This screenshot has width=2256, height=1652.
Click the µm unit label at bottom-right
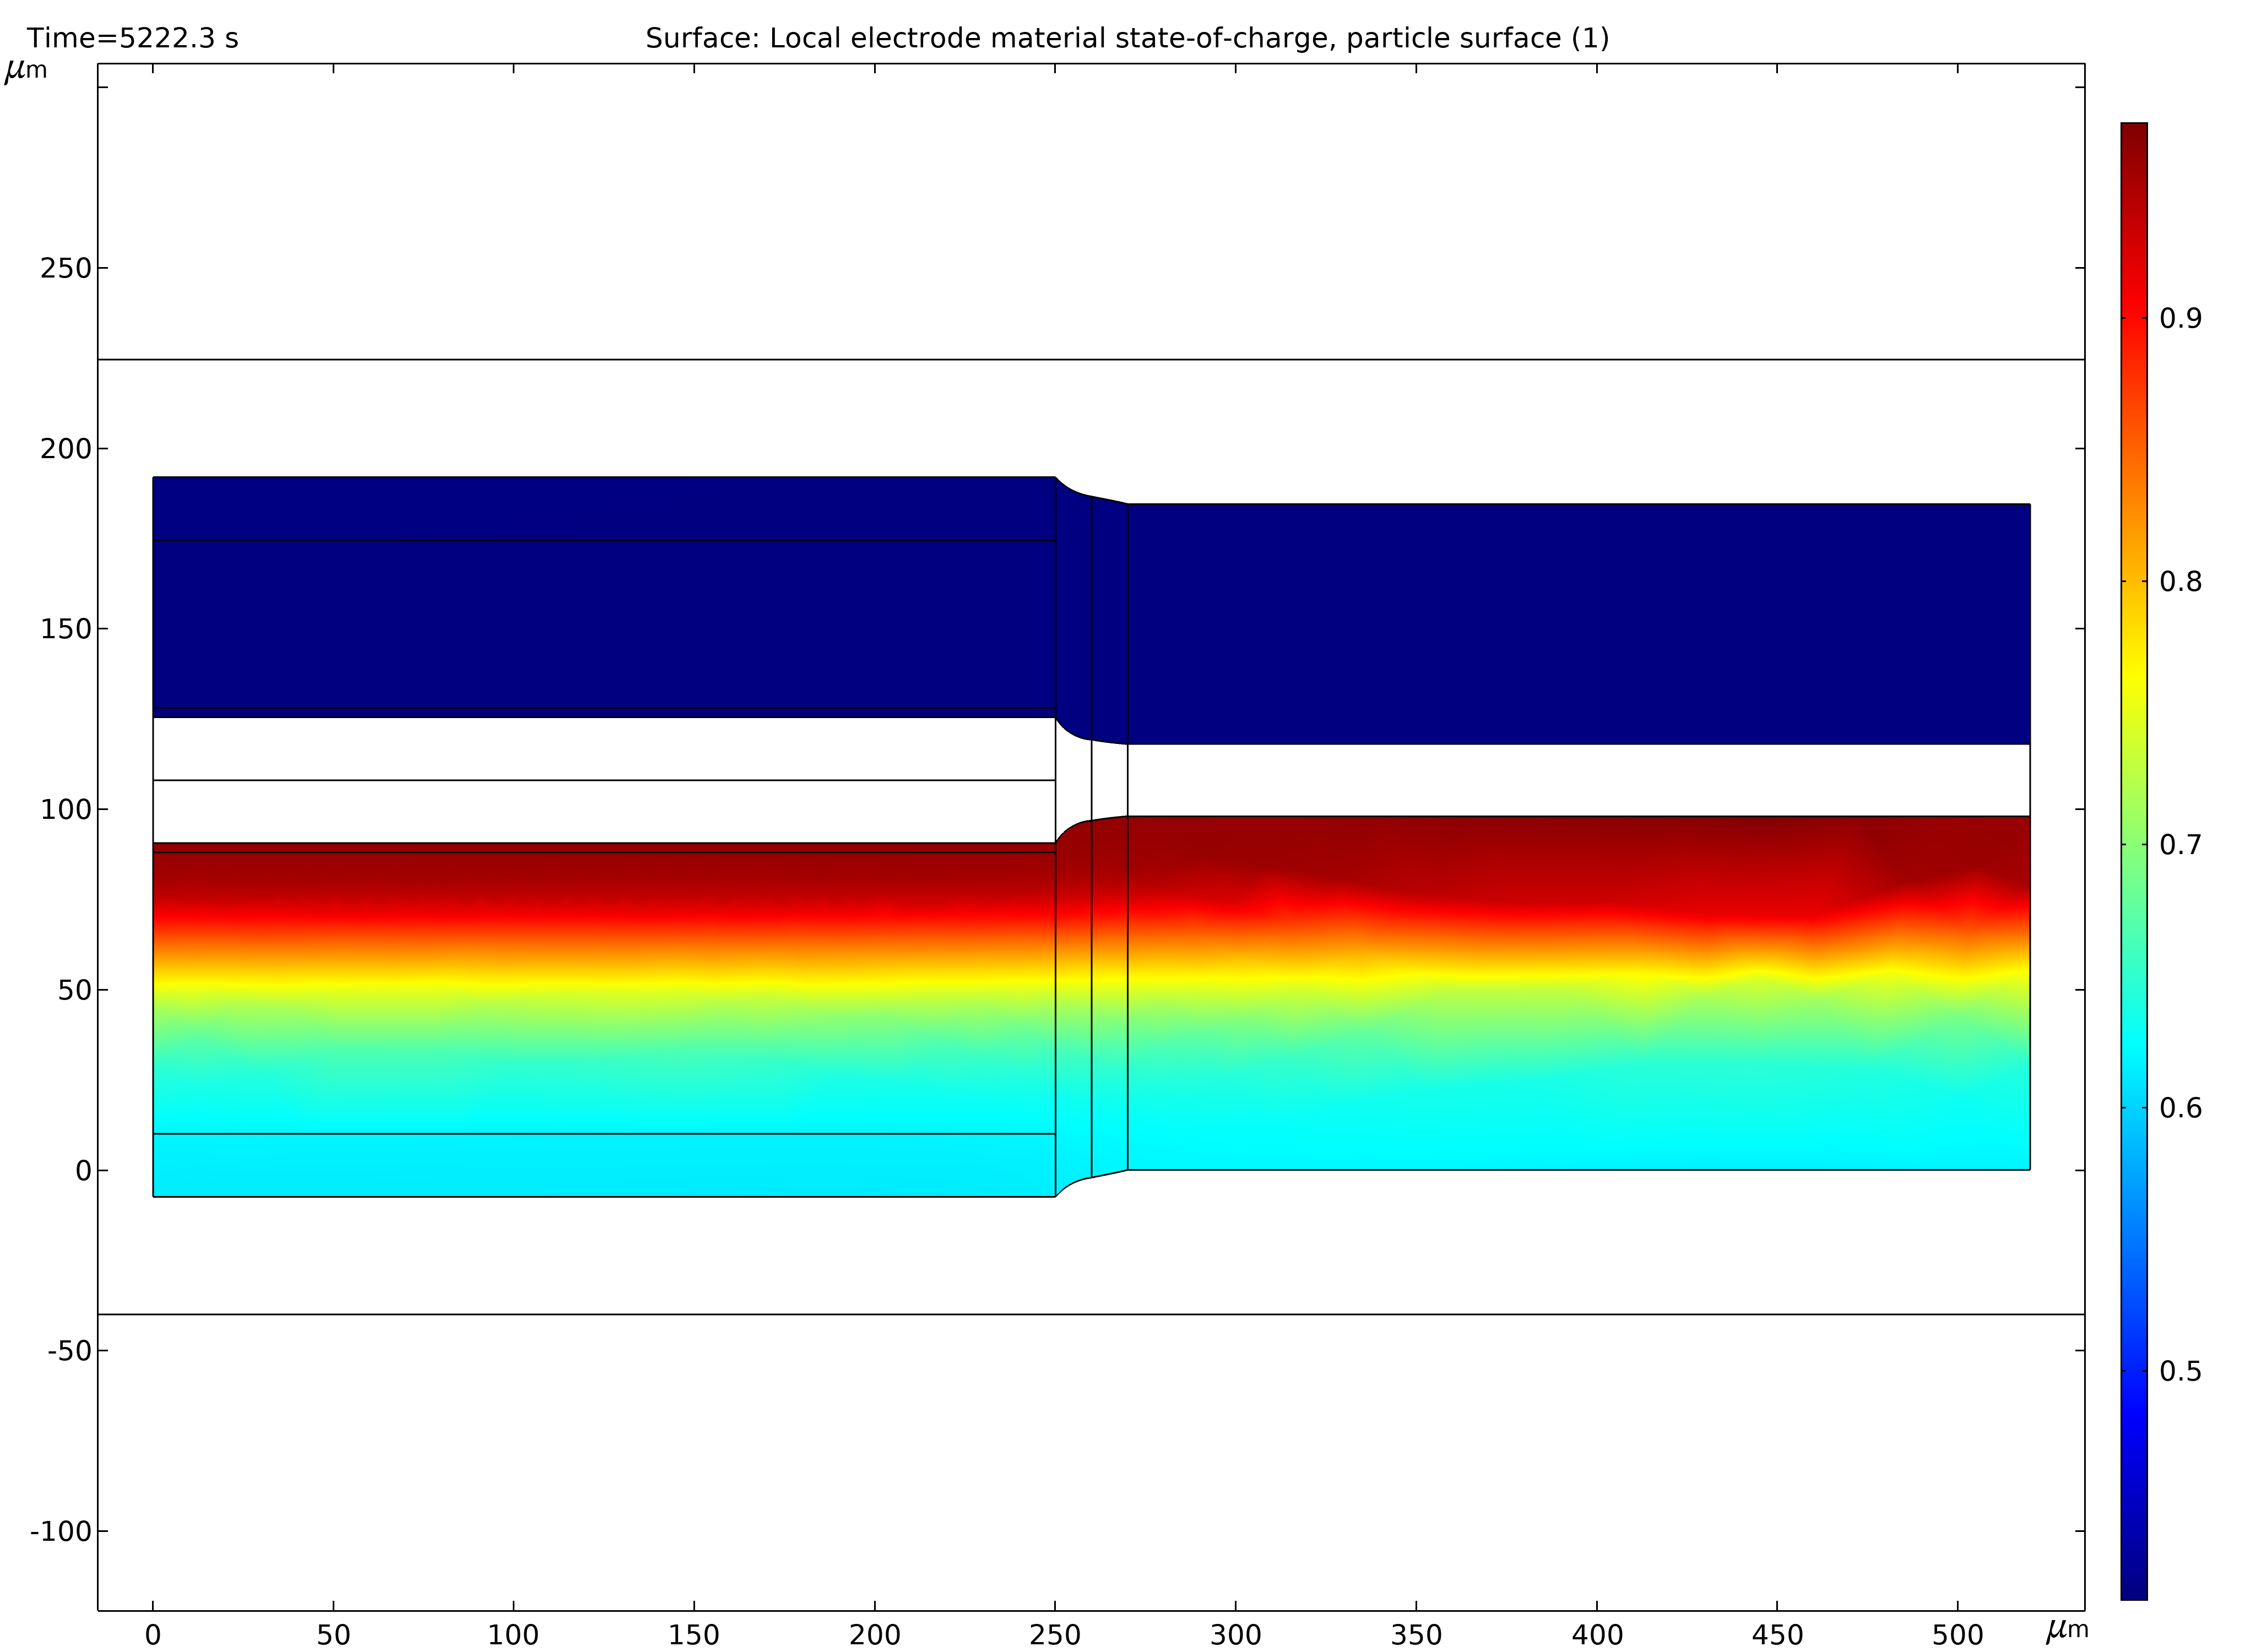tap(2067, 1630)
